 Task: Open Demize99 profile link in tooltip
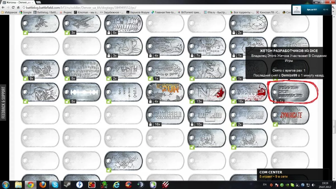tap(289, 75)
